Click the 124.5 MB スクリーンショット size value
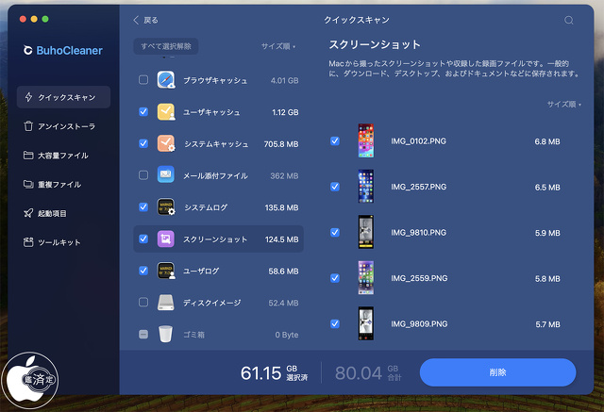This screenshot has height=412, width=604. click(x=281, y=239)
